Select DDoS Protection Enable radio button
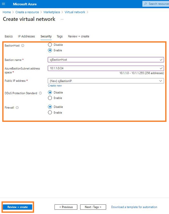 [x=50, y=98]
